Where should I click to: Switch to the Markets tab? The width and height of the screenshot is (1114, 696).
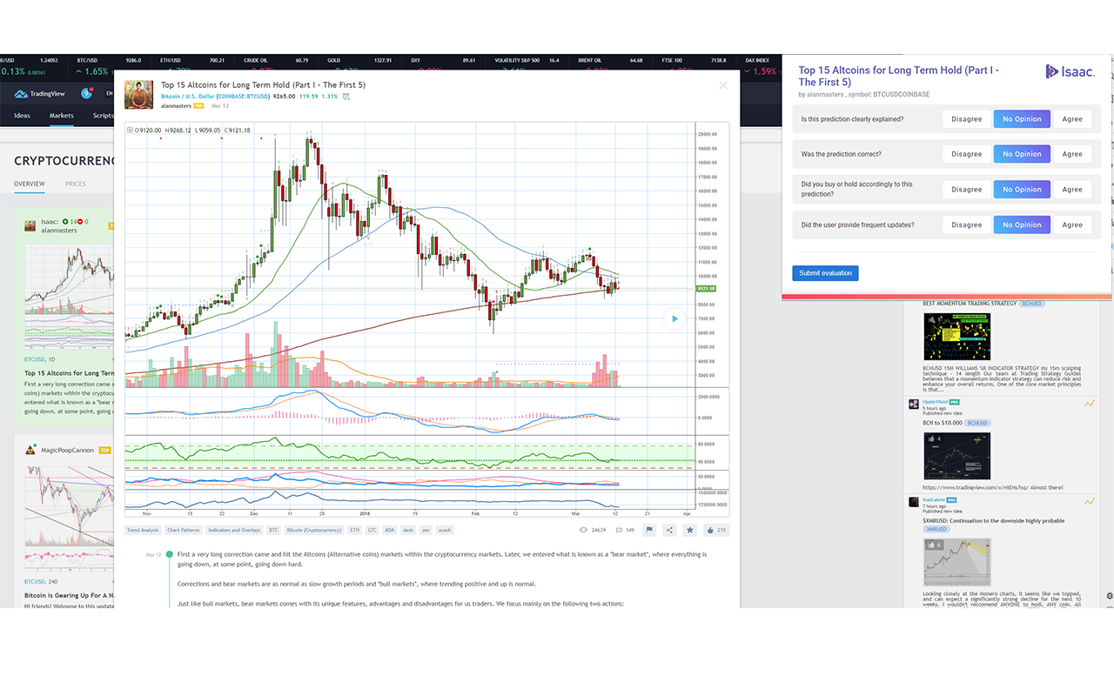(61, 115)
